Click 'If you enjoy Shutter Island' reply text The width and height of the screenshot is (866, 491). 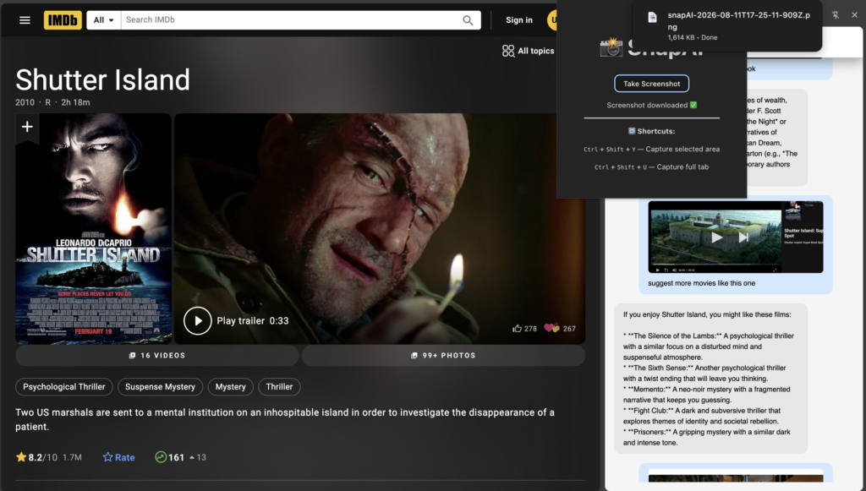(707, 314)
